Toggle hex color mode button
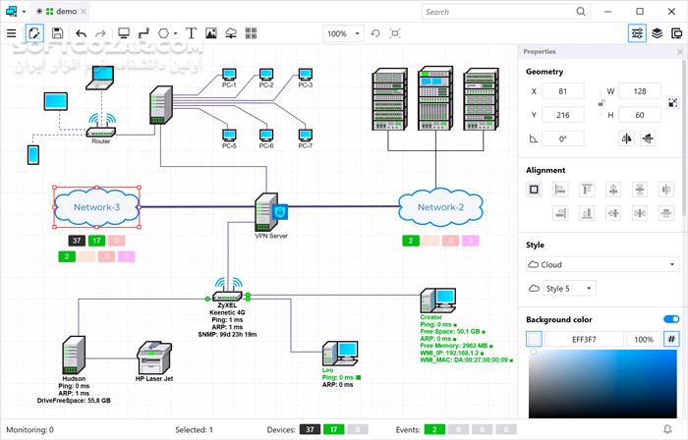This screenshot has height=440, width=688. tap(671, 339)
